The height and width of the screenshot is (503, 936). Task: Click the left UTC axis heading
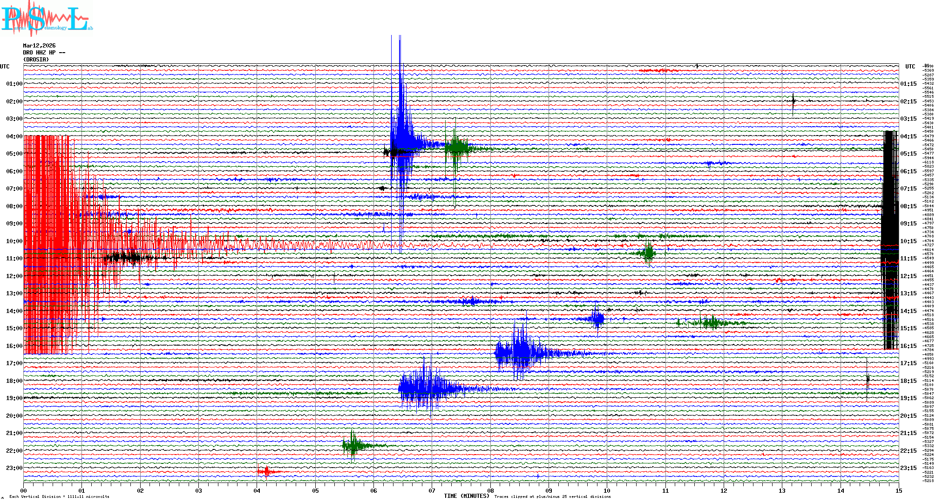point(5,67)
